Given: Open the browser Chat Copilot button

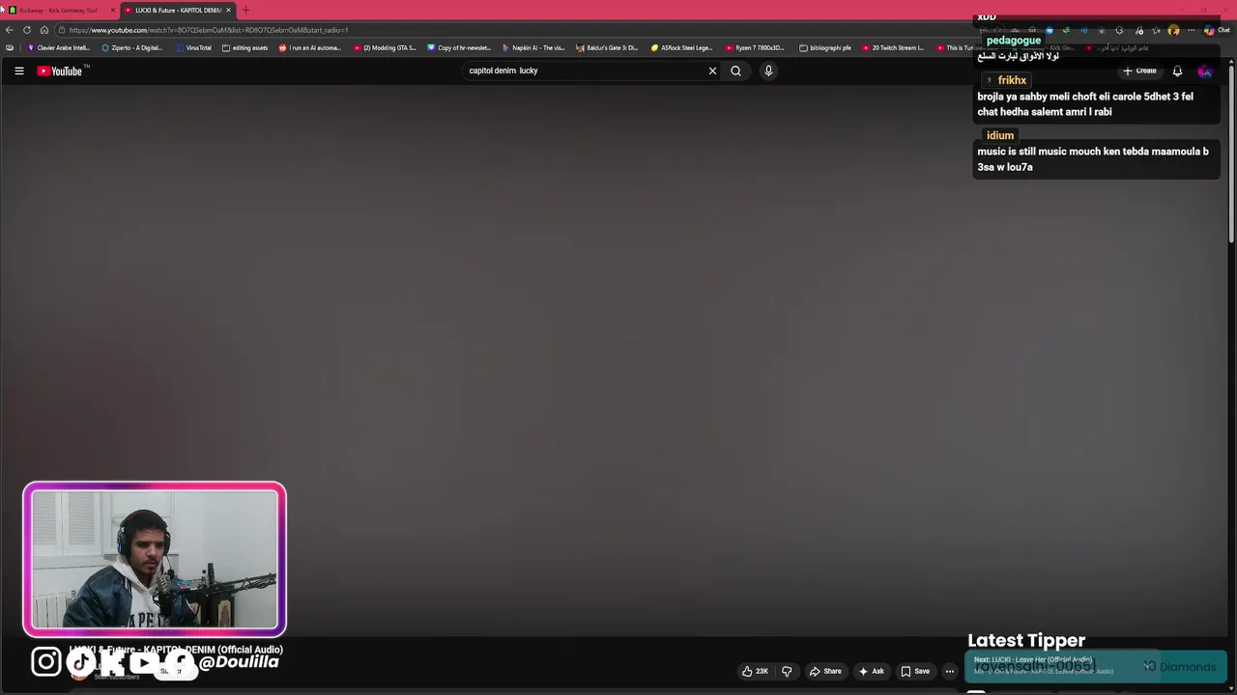Looking at the screenshot, I should (x=1217, y=30).
